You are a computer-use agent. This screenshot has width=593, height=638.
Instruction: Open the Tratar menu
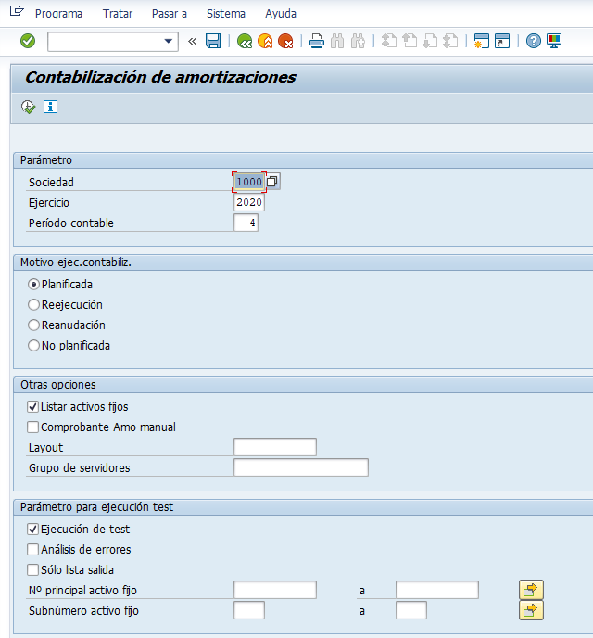pos(117,14)
